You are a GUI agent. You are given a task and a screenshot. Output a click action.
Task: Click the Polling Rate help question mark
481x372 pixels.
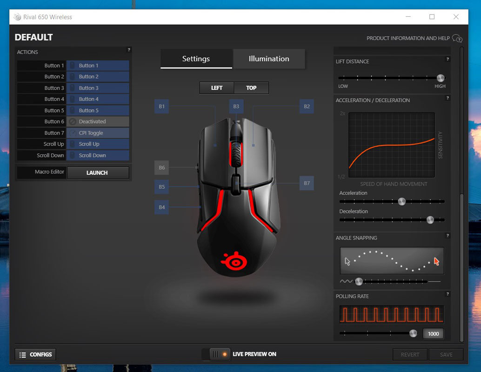pos(448,294)
